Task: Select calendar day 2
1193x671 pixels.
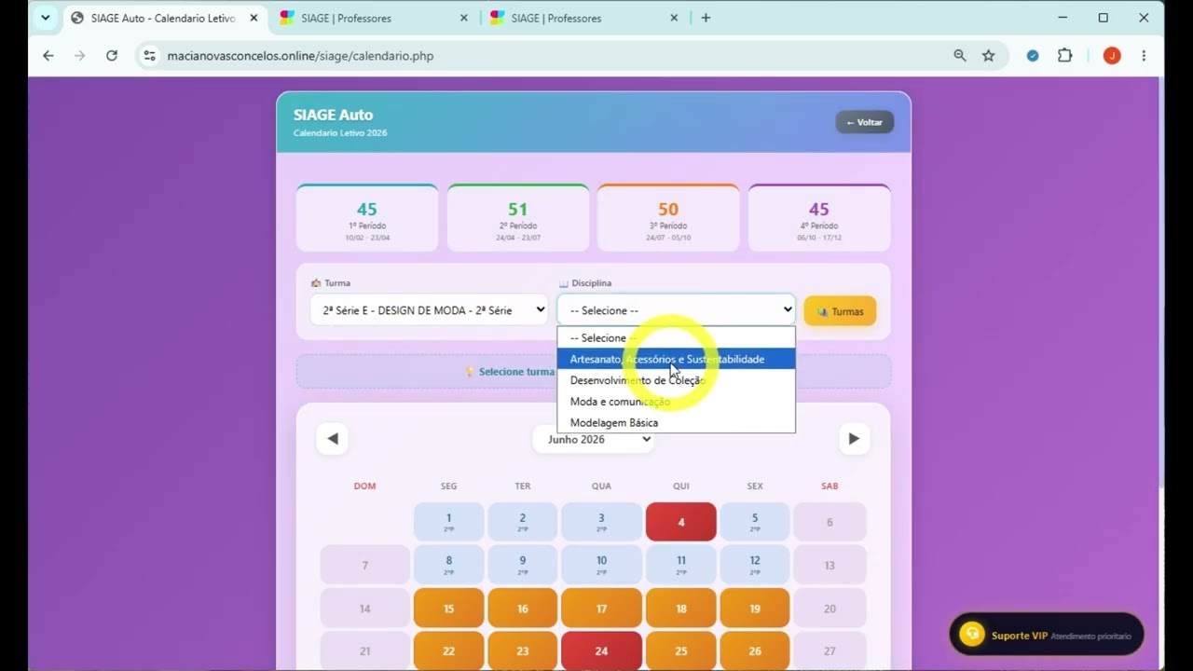Action: [523, 522]
